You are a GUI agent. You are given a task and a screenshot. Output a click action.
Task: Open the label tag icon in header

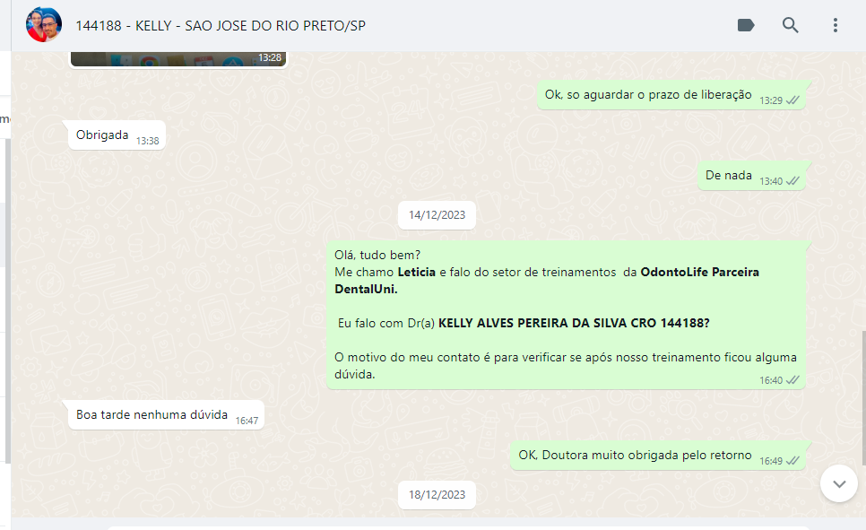click(746, 25)
